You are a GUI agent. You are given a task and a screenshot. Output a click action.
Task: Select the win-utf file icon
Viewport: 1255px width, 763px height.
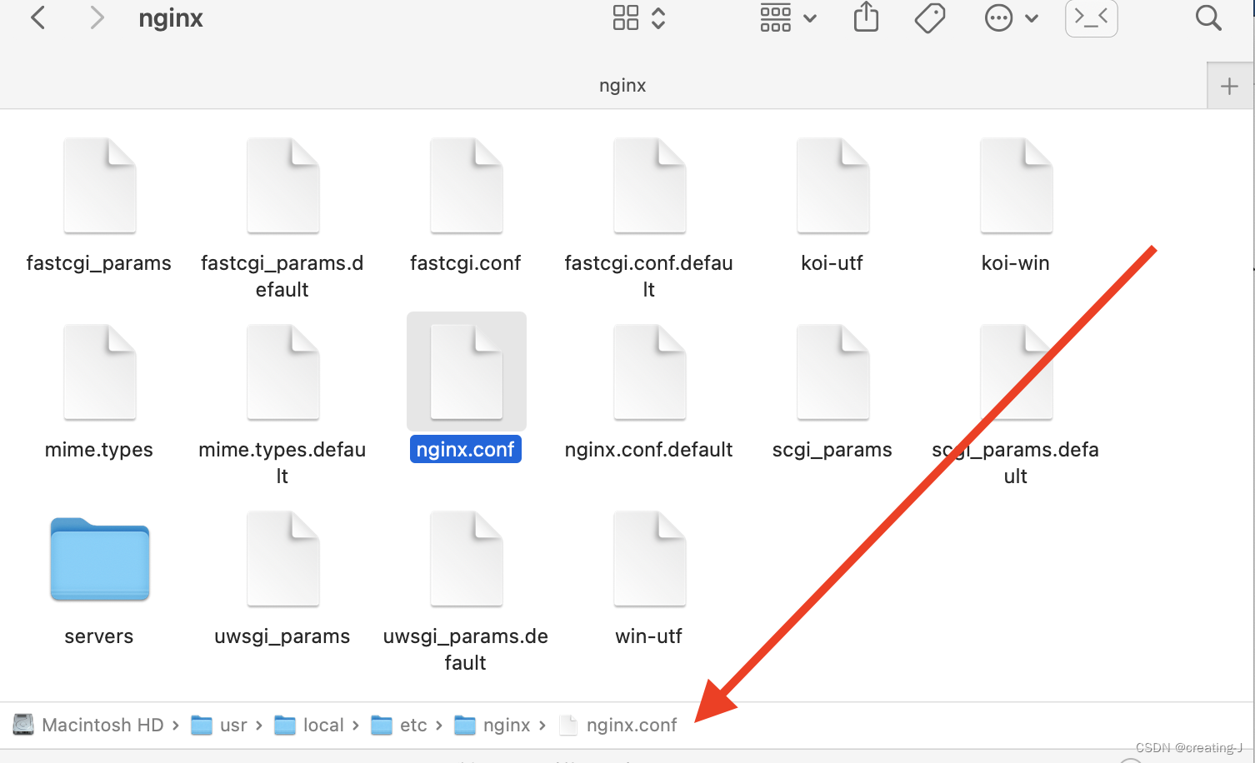pyautogui.click(x=650, y=559)
